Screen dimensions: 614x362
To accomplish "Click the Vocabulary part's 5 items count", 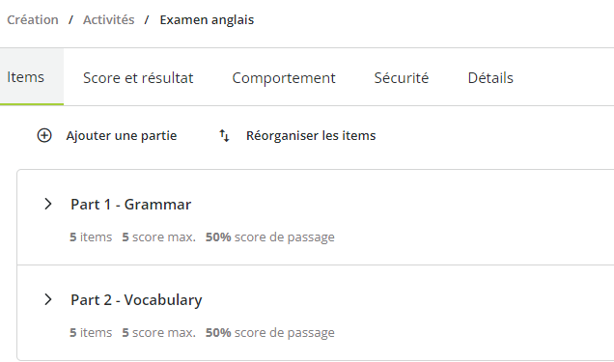I will coord(91,332).
